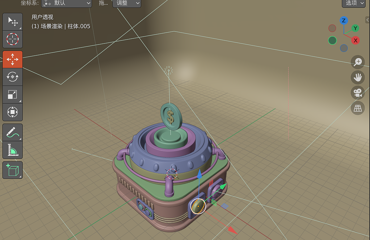Activate the Measure ruler tool

(x=12, y=150)
